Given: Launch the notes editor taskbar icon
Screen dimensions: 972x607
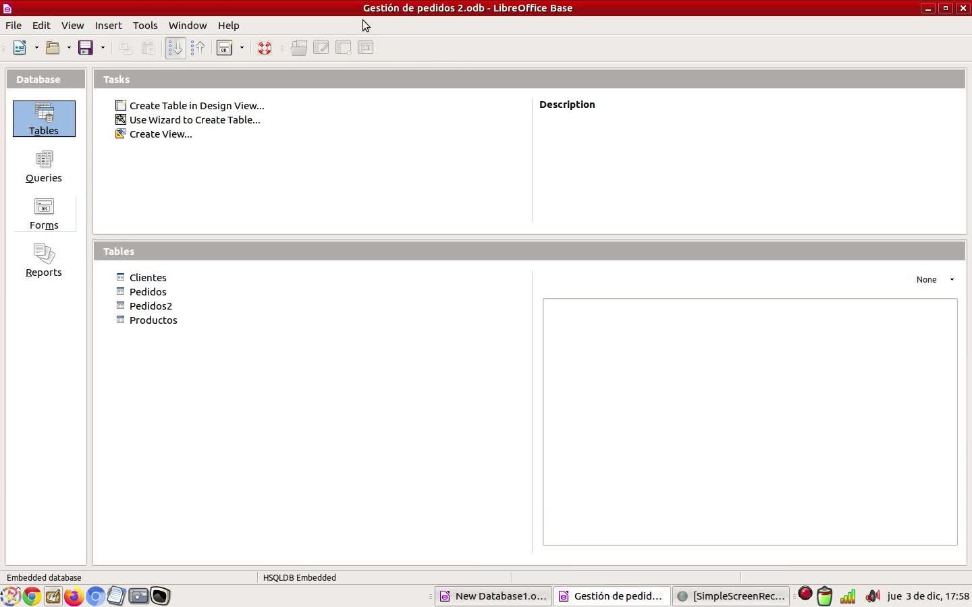Looking at the screenshot, I should (53, 596).
